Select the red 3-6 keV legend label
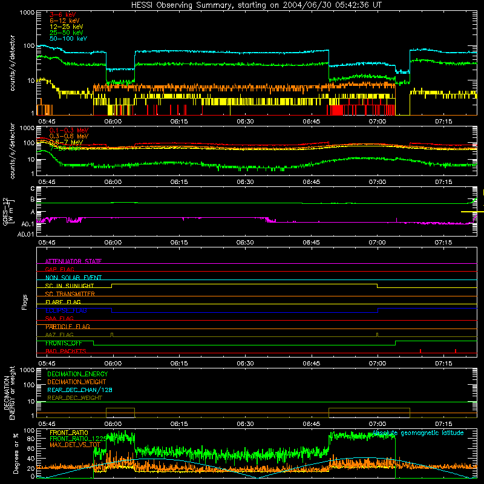 point(63,15)
